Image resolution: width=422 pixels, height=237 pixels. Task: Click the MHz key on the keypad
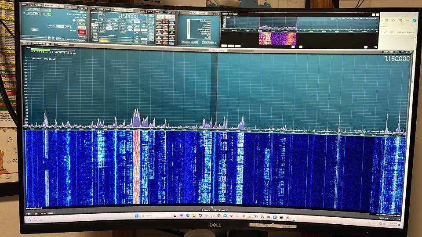coord(172,22)
